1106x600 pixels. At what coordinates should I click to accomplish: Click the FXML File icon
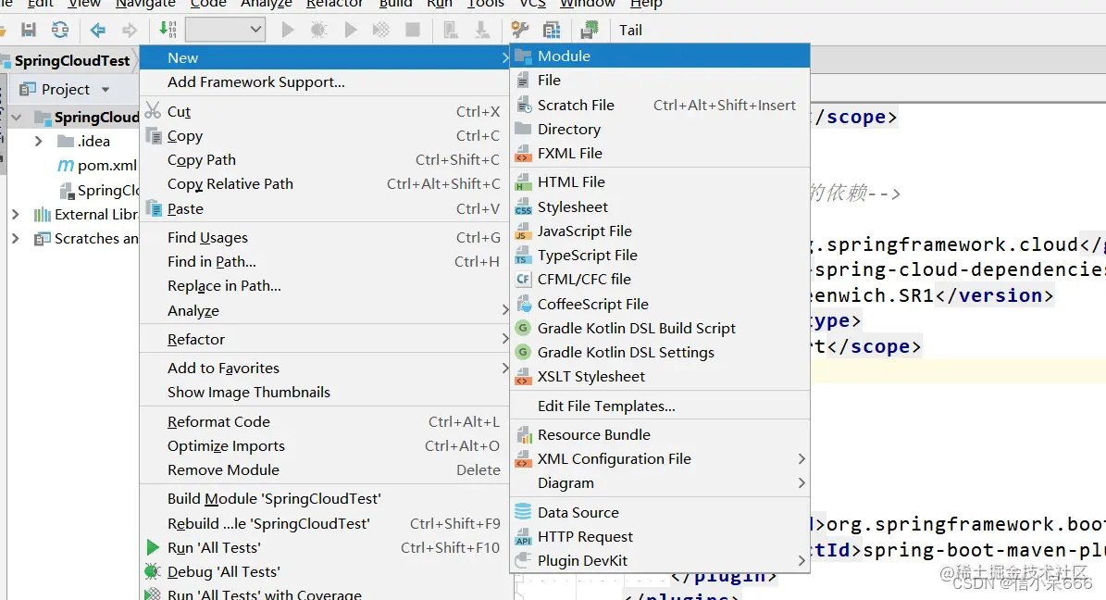[523, 153]
